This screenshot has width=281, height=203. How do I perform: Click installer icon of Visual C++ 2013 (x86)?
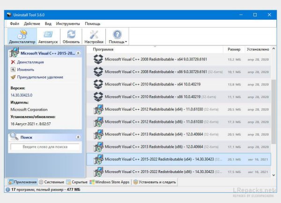(98, 147)
